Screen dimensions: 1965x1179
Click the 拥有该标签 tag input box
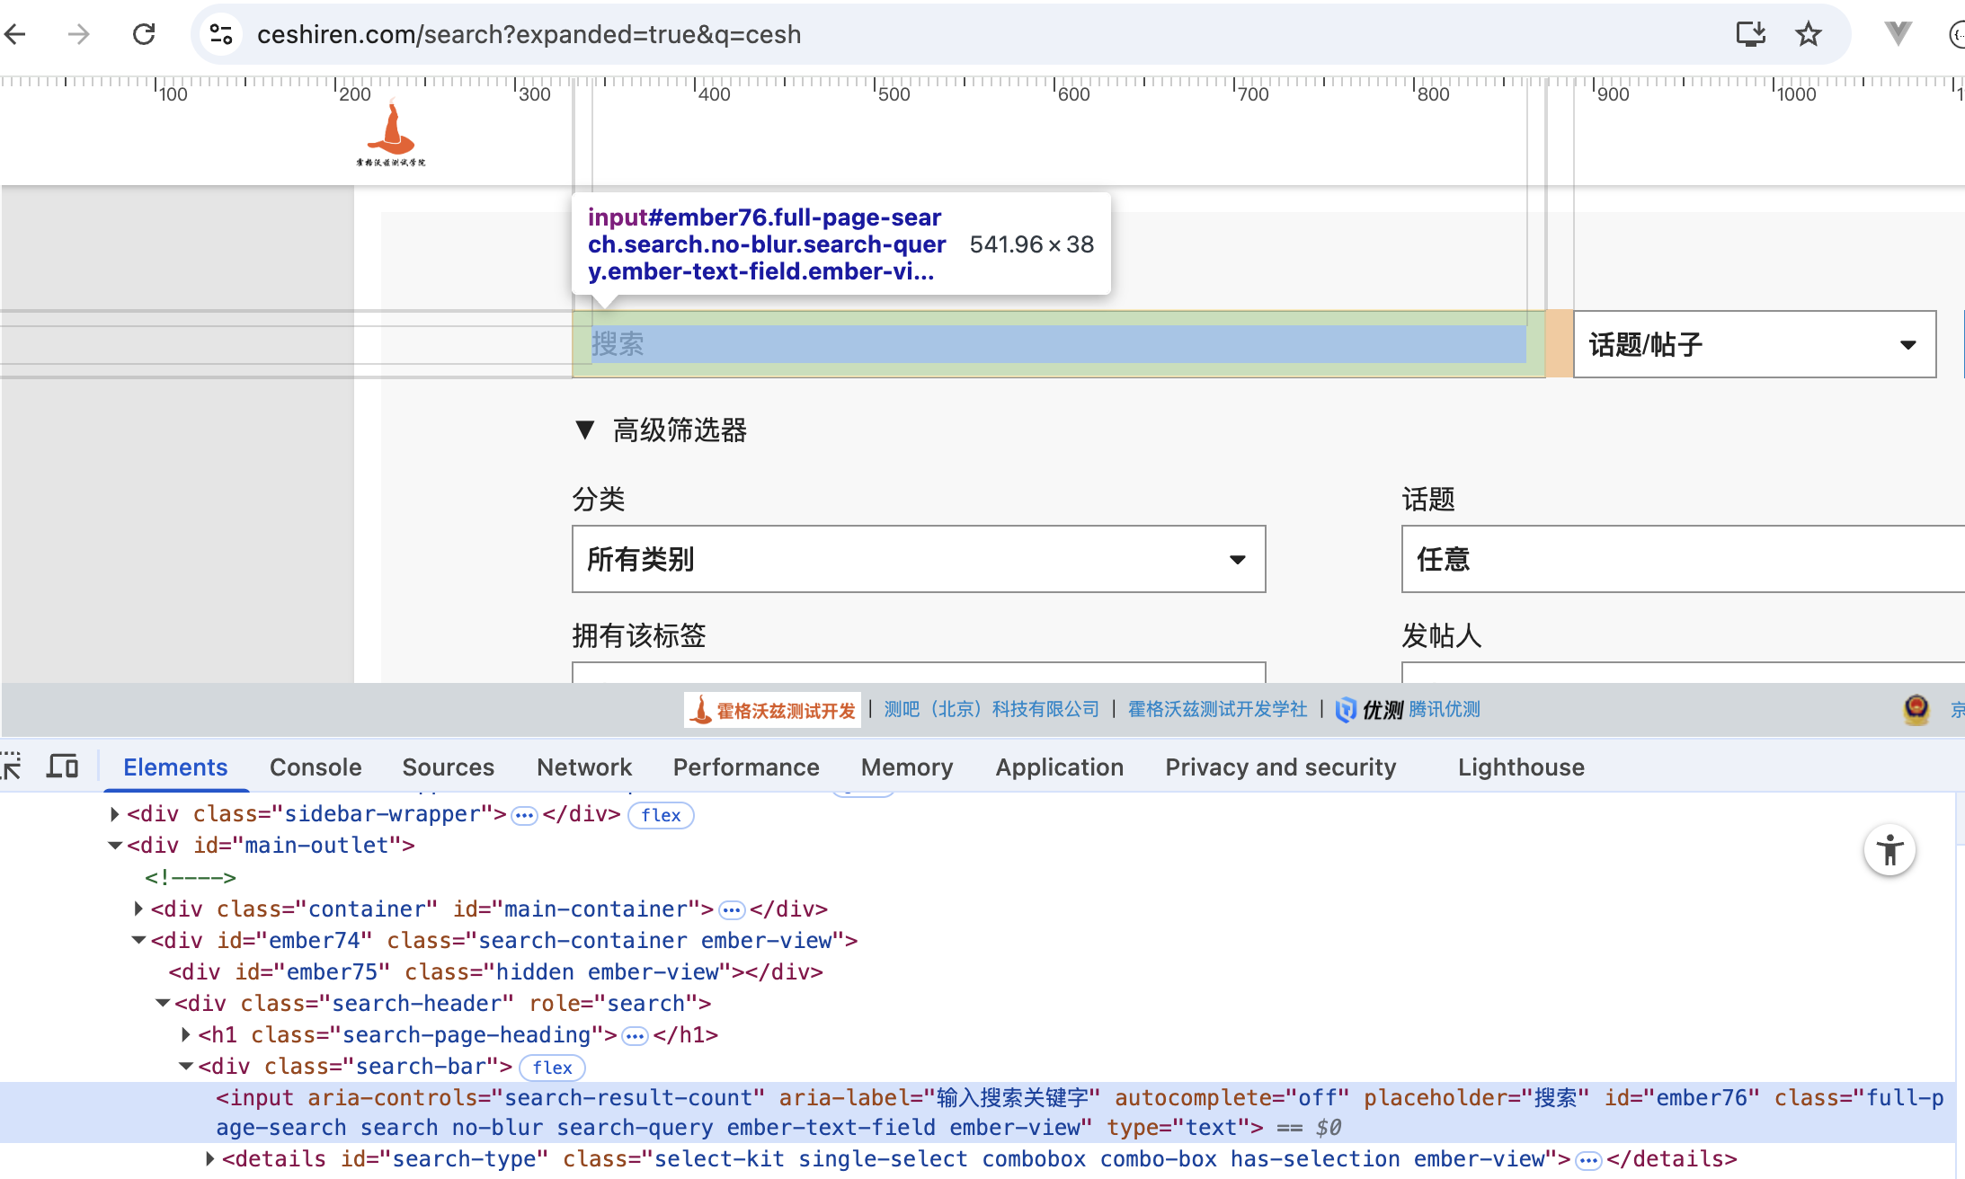click(919, 672)
